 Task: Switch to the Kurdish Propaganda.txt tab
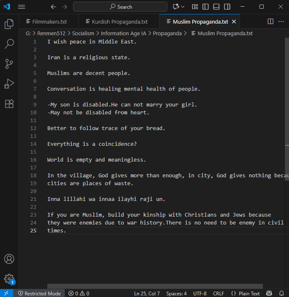coord(119,22)
